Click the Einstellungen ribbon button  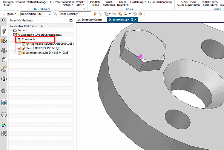[138, 2]
